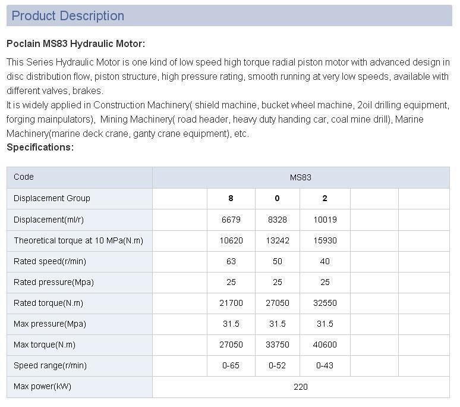Click the 'Speed range(r/min)' row label
This screenshot has height=407, width=460.
pos(50,365)
